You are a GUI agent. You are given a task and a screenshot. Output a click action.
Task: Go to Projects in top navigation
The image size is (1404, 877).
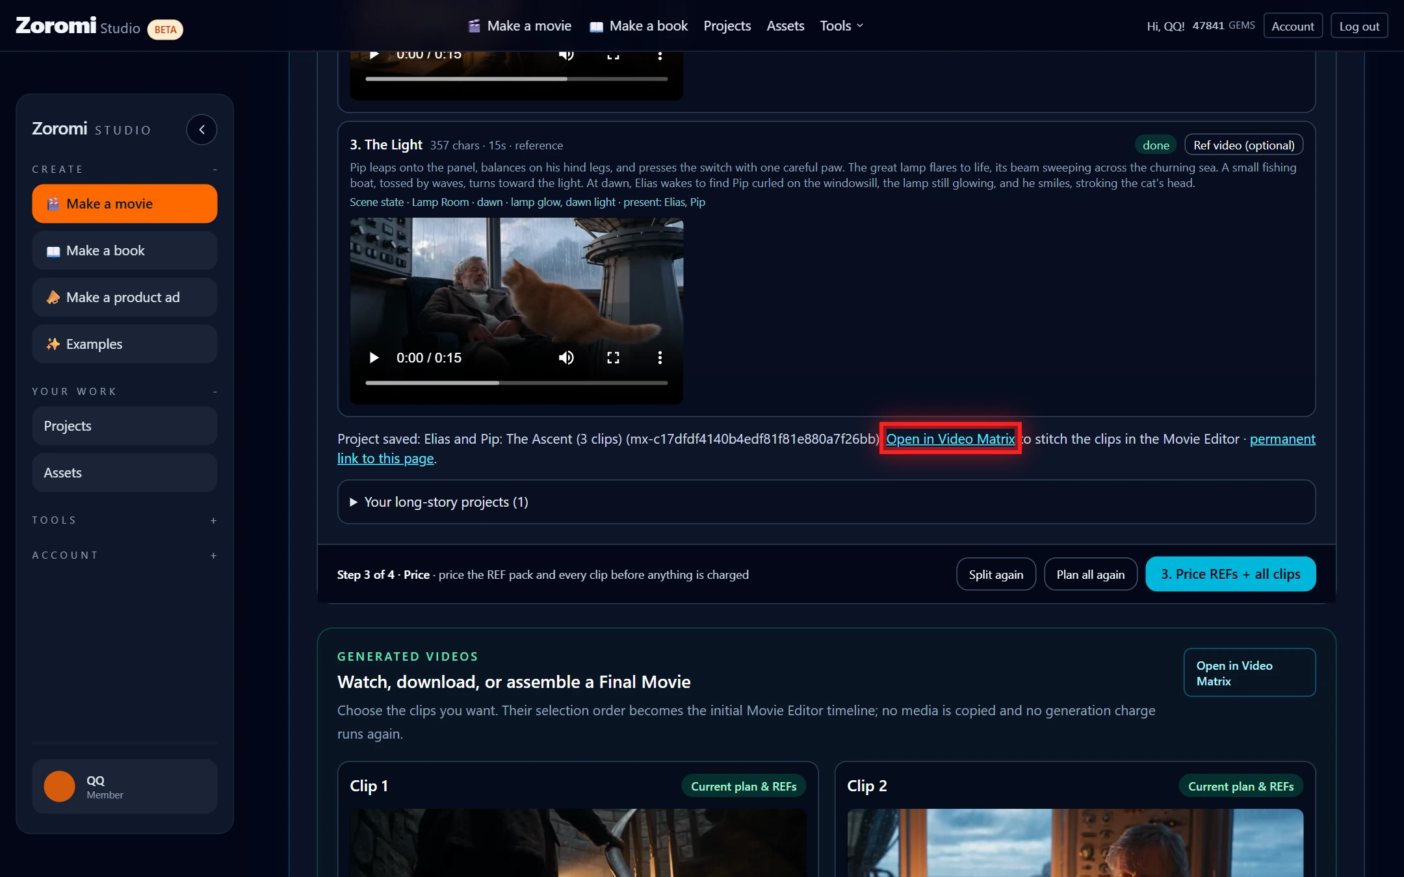pyautogui.click(x=727, y=26)
